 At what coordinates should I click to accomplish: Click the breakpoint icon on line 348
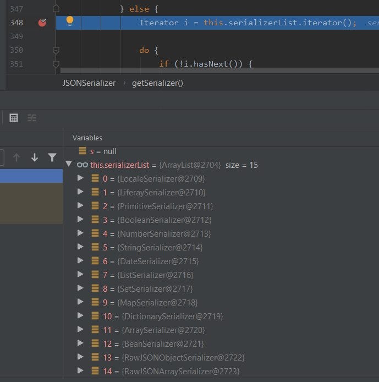42,23
